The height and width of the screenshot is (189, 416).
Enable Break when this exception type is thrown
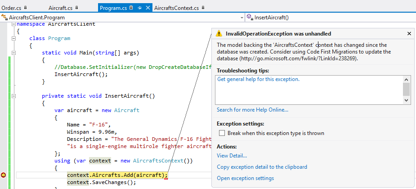tap(222, 133)
